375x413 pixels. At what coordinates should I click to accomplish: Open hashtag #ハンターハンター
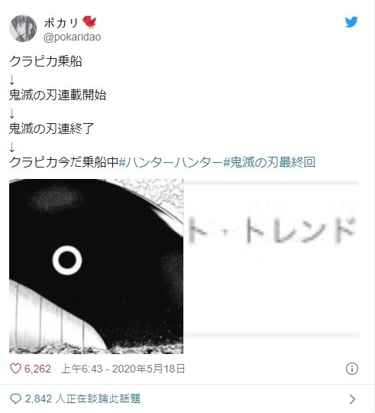[x=170, y=162]
